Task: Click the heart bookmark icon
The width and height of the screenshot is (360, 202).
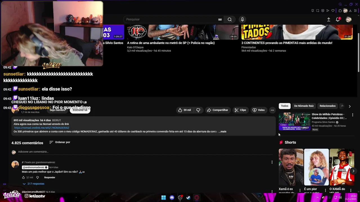Action: point(333,11)
